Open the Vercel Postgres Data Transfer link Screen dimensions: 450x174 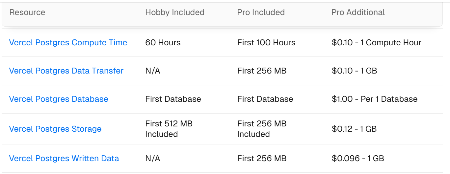[x=66, y=71]
